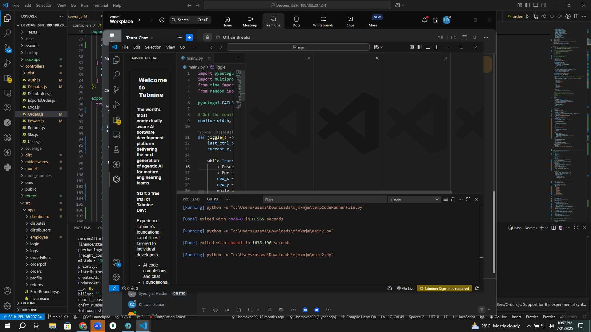Viewport: 591px width, 332px height.
Task: Lock output scroll in Output panel
Action: [x=453, y=200]
